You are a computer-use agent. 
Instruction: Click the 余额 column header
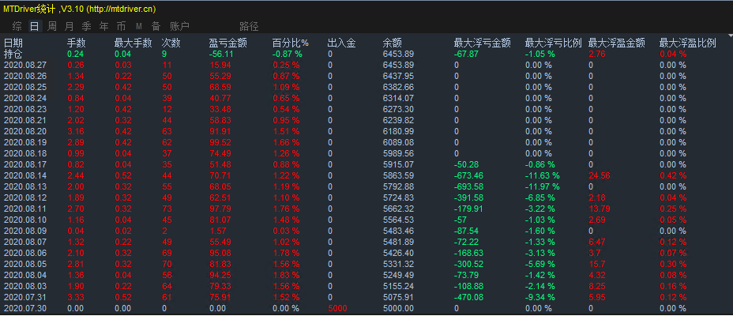[393, 43]
